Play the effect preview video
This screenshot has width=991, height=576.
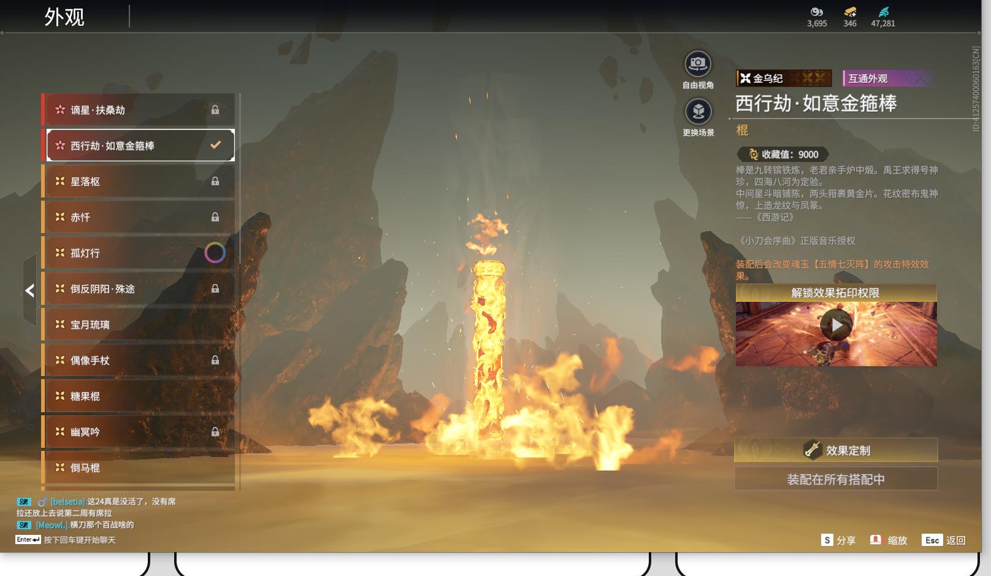click(836, 325)
